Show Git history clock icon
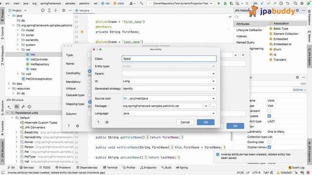This screenshot has height=175, width=312. [281, 3]
